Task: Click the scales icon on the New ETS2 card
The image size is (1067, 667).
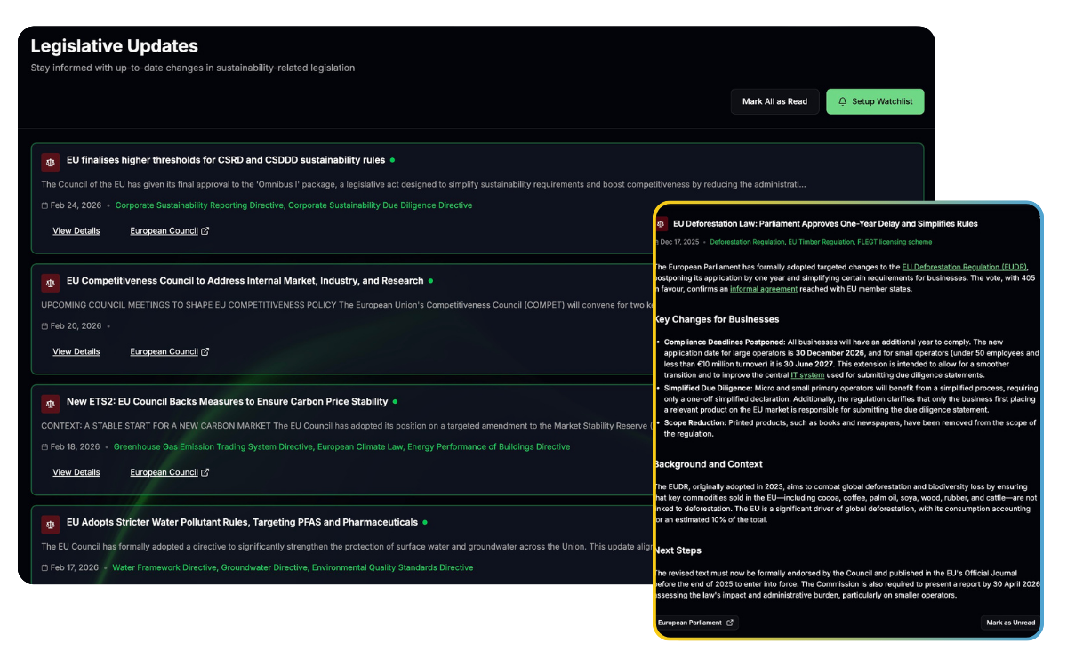Action: [50, 403]
